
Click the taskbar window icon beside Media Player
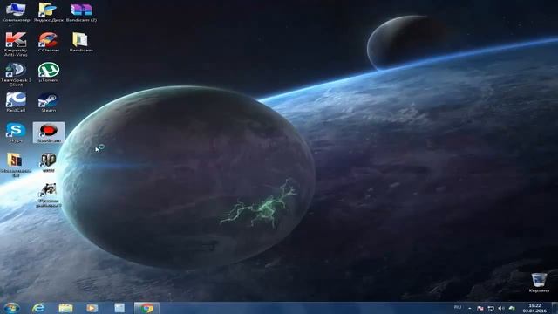click(x=119, y=308)
